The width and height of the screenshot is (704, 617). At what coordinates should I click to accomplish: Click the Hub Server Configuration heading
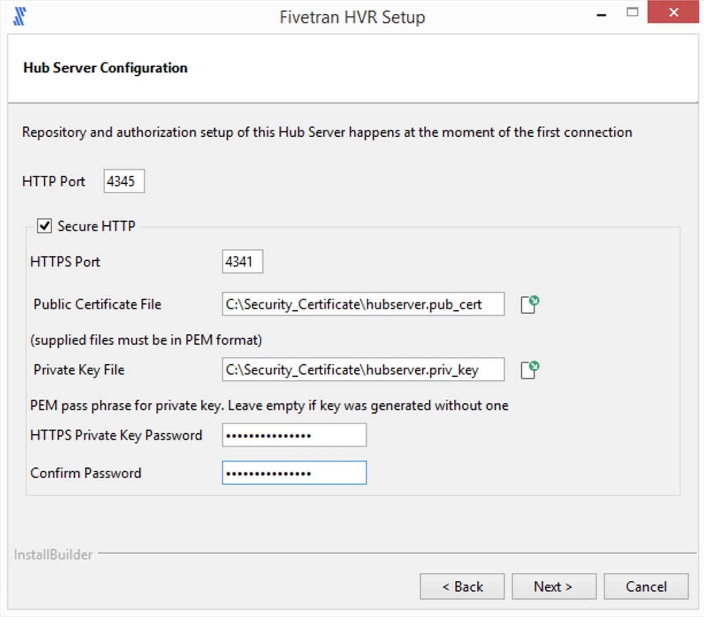(105, 68)
